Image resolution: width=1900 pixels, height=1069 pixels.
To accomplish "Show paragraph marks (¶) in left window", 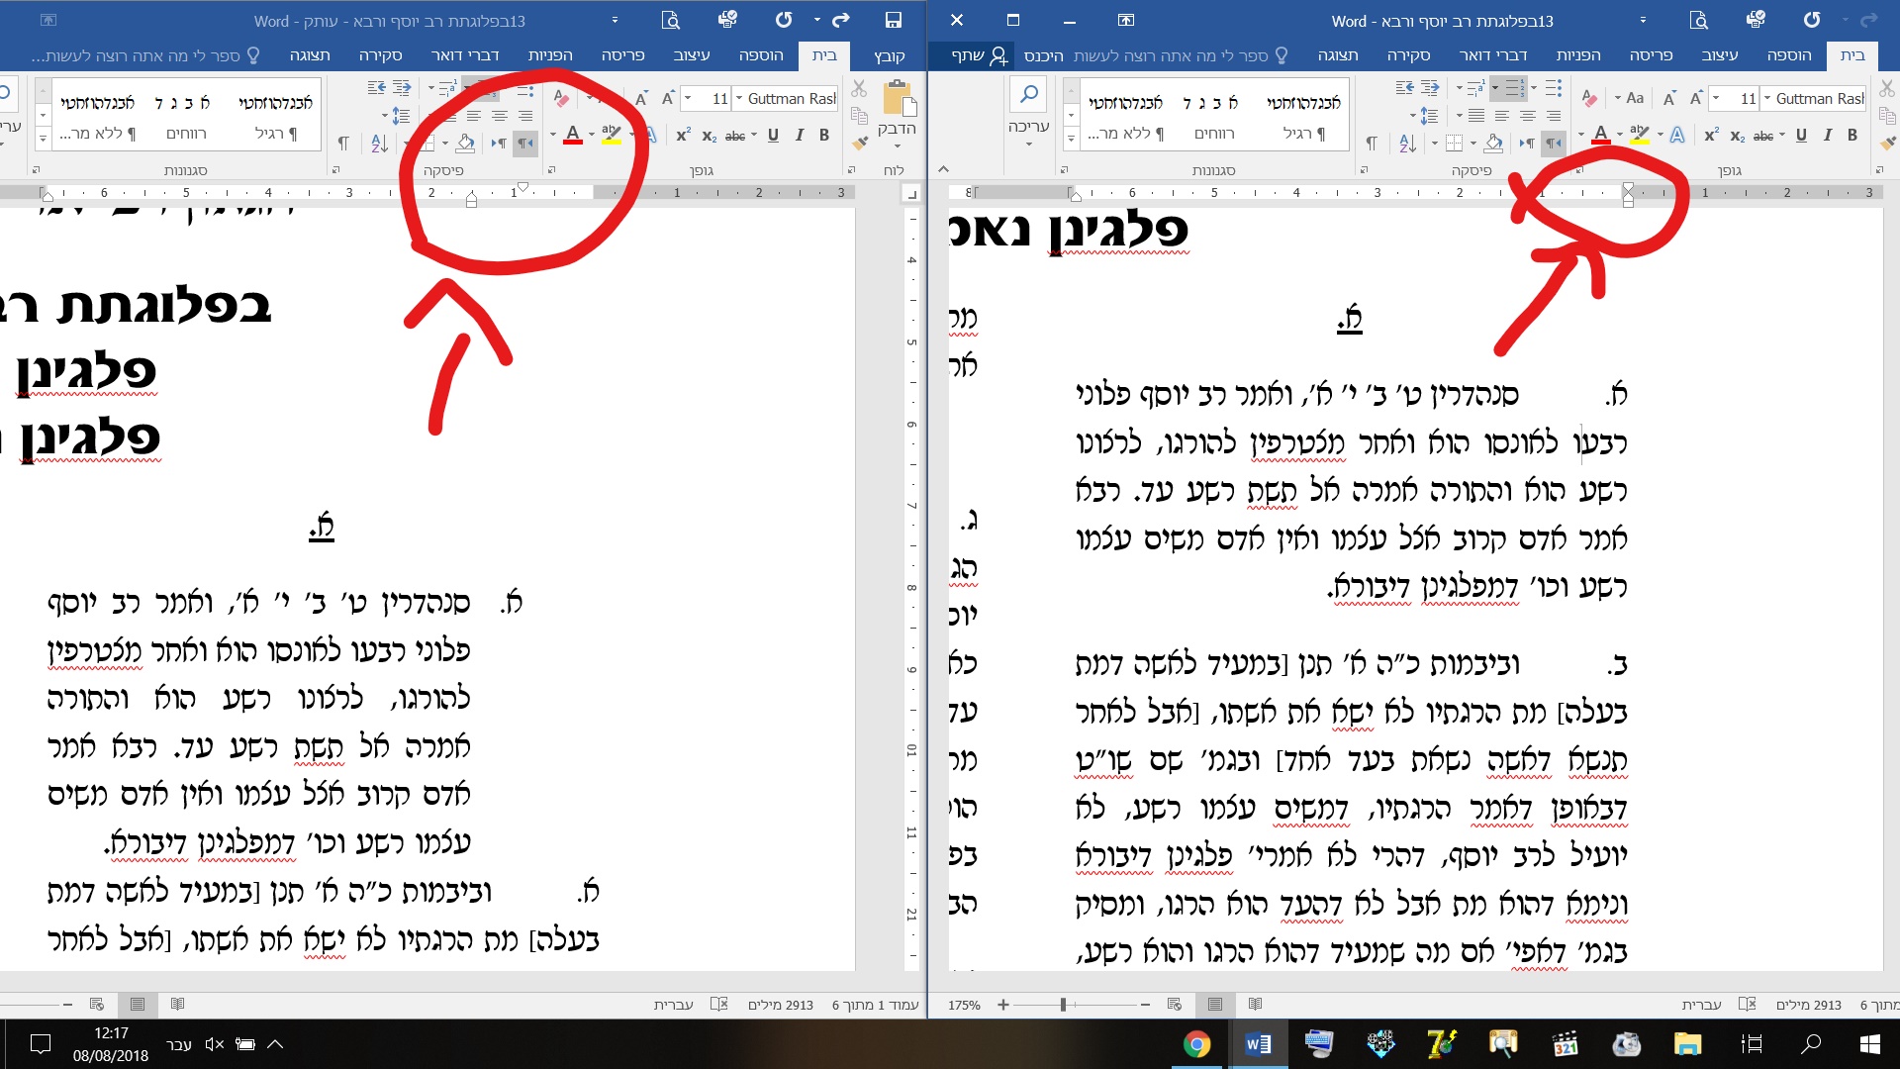I will [x=342, y=144].
